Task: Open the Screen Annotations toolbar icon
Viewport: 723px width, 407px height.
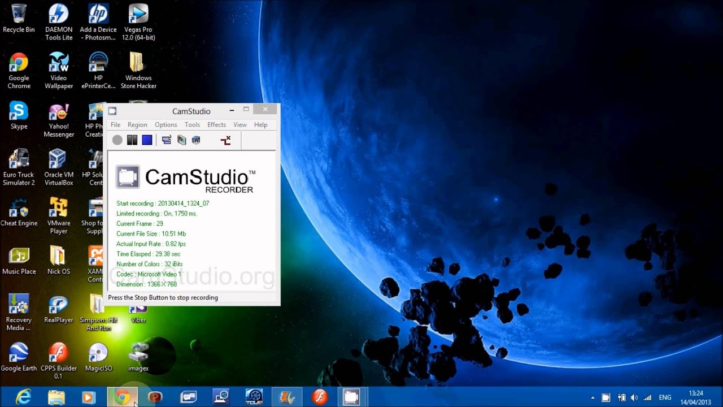Action: point(181,140)
